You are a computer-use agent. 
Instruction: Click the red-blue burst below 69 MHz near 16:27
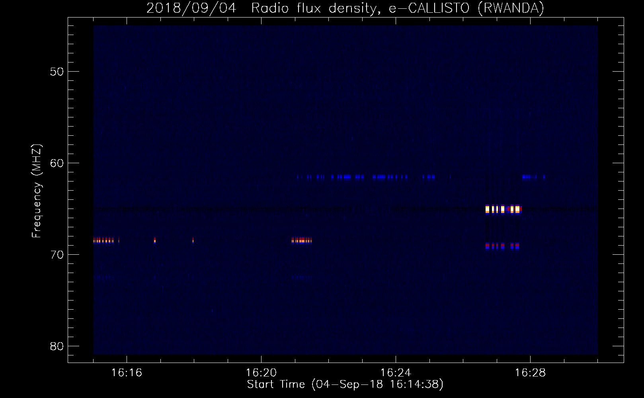pos(502,246)
